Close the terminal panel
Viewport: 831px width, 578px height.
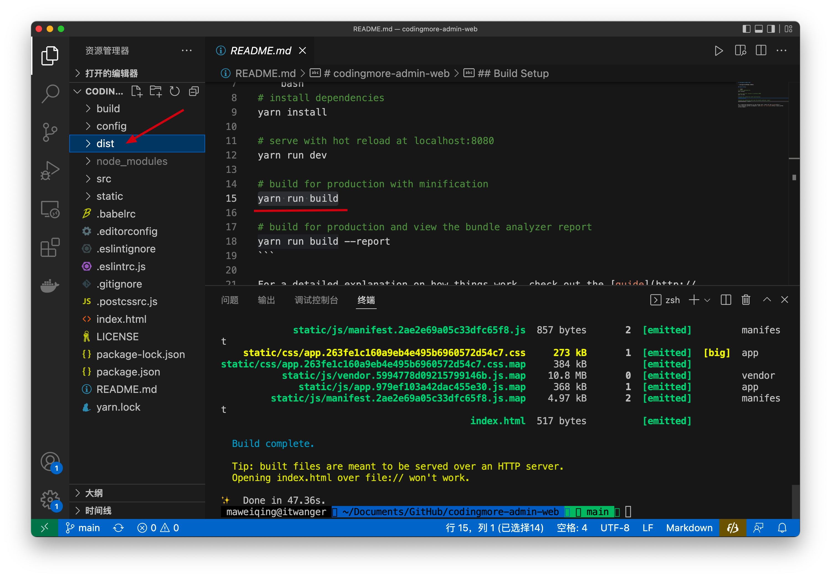[x=784, y=300]
